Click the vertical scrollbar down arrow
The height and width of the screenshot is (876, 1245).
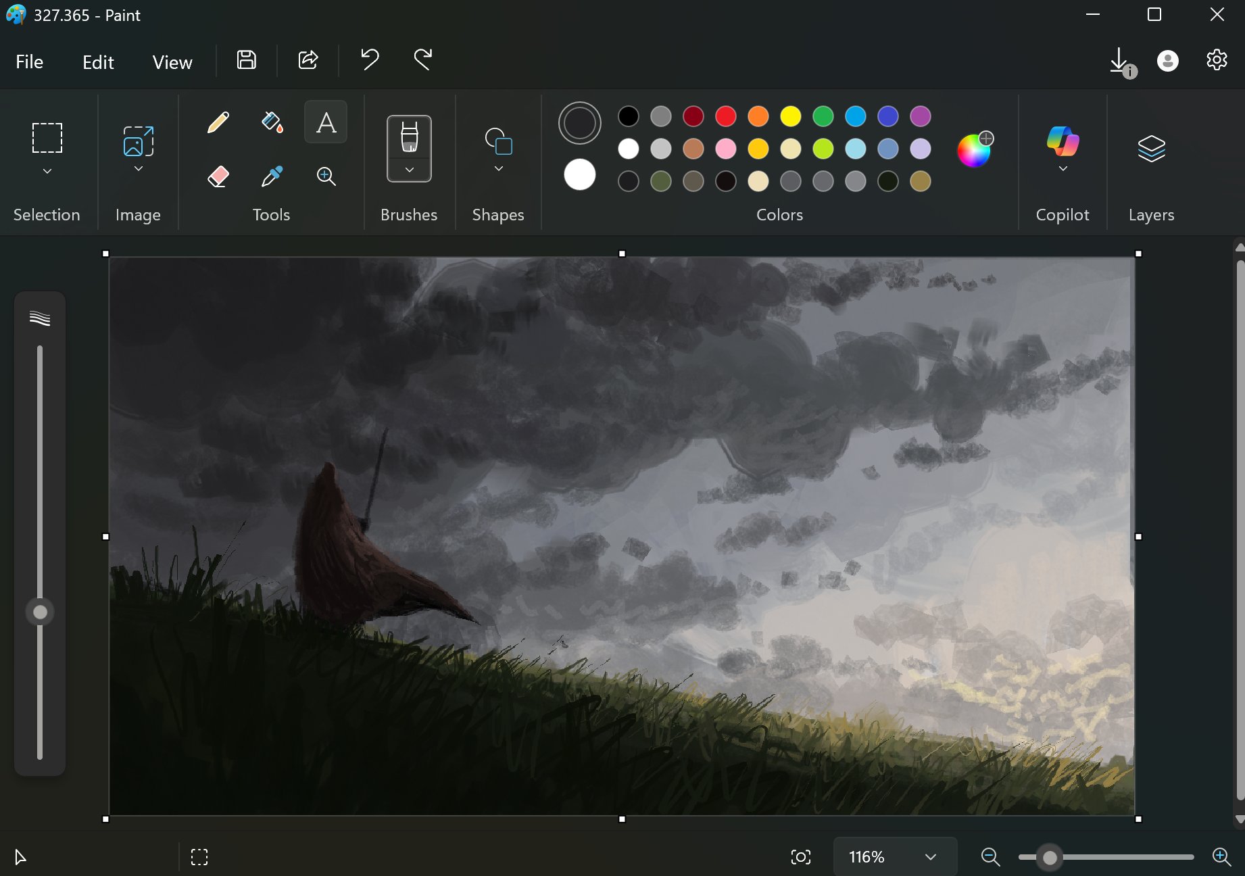point(1240,819)
